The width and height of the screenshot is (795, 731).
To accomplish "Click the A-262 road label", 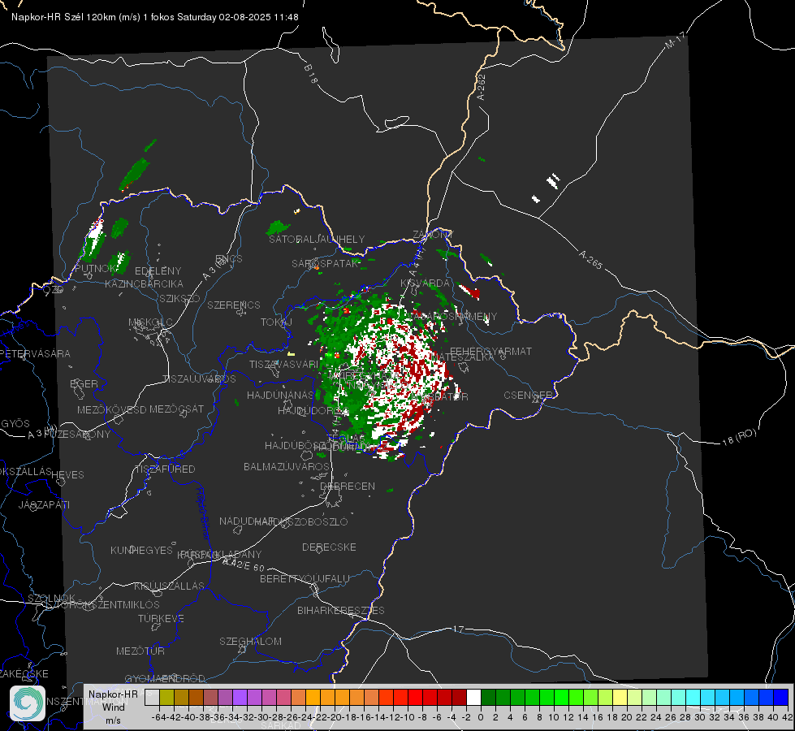I will [481, 87].
